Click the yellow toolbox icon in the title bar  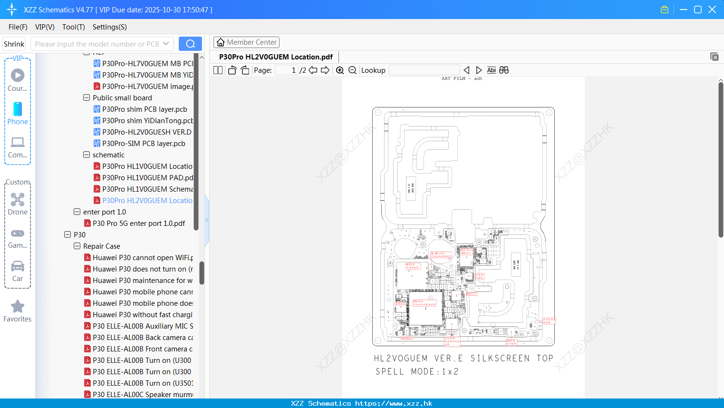[x=665, y=10]
